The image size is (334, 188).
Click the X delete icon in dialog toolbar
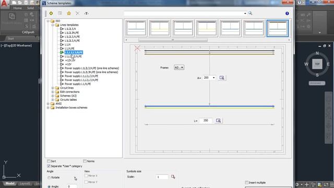pyautogui.click(x=78, y=13)
